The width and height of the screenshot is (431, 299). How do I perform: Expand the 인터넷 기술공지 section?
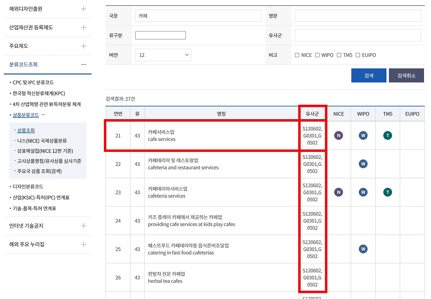84,226
